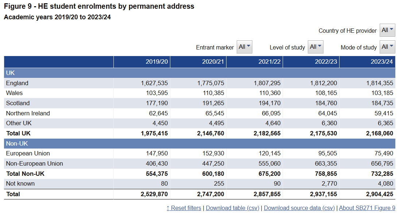The width and height of the screenshot is (403, 214).
Task: Click Total UK 2019/20 value 1,975,415
Action: (x=154, y=134)
